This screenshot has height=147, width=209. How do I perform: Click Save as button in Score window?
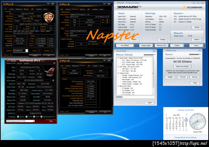(x=195, y=77)
